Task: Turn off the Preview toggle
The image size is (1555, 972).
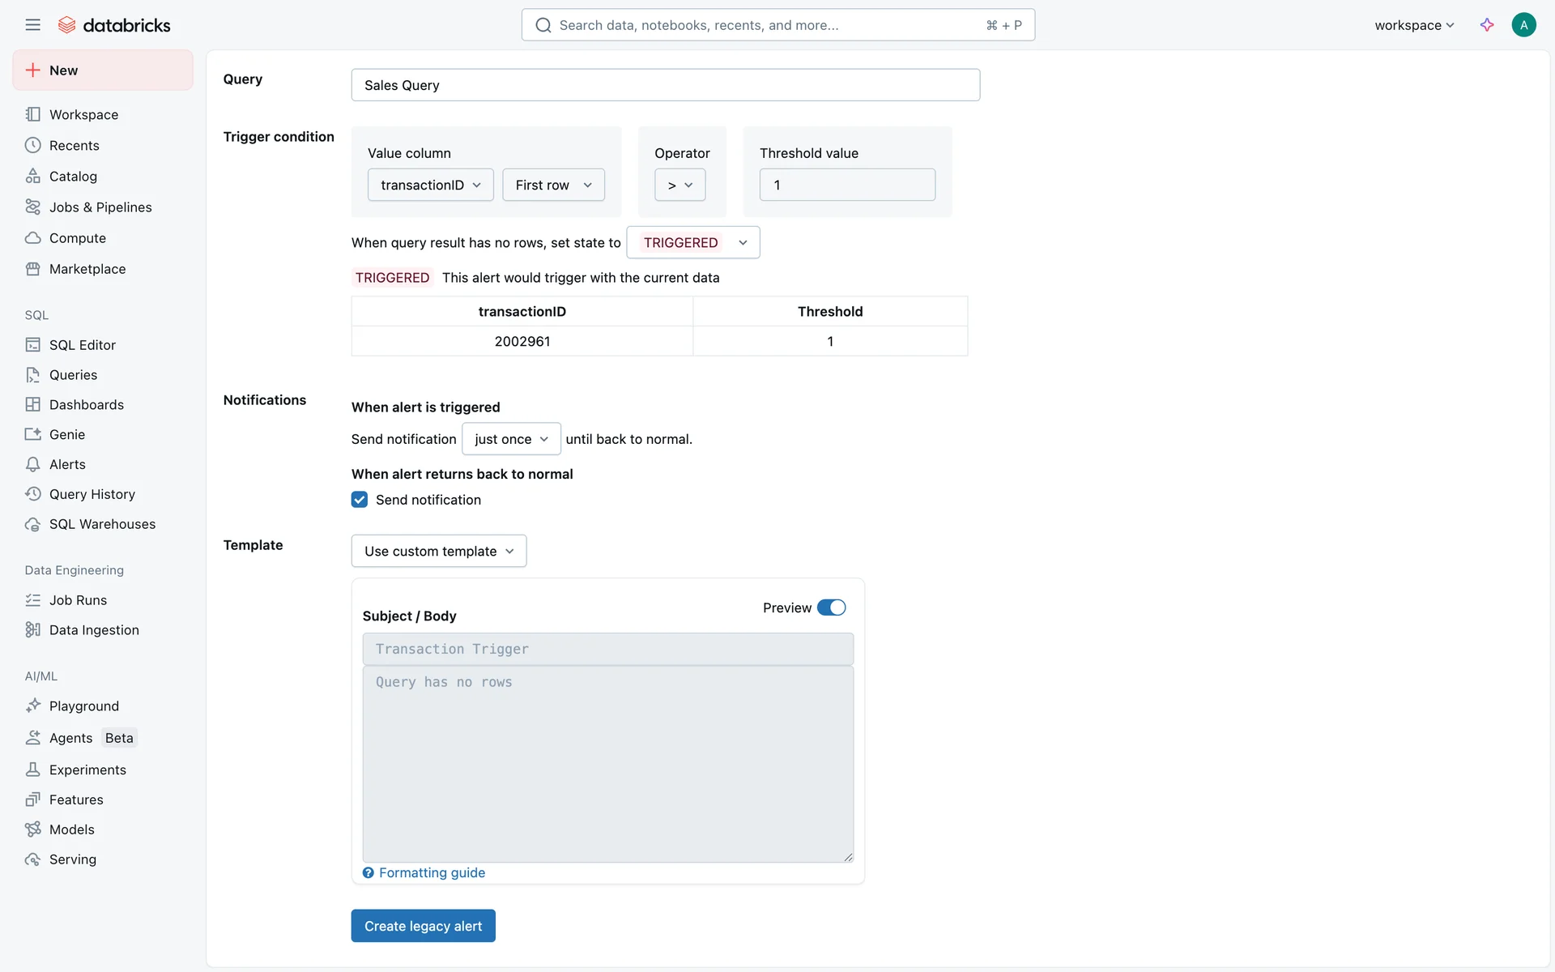Action: click(831, 607)
